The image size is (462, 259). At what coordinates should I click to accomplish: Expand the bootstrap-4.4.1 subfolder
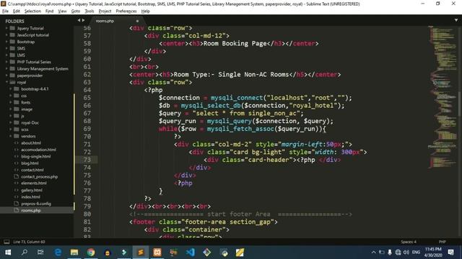click(11, 89)
